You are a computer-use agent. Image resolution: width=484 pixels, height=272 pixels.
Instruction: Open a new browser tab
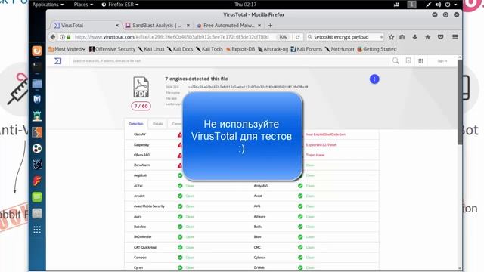tap(271, 26)
